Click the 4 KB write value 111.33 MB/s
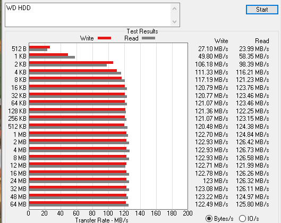Viewport: 281px width, 223px height. [211, 72]
